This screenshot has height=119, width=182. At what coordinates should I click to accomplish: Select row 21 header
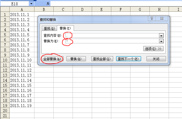(x=5, y=116)
